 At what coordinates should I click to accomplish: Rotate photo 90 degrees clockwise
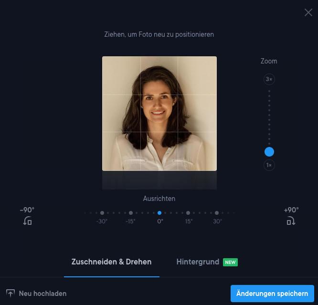291,221
